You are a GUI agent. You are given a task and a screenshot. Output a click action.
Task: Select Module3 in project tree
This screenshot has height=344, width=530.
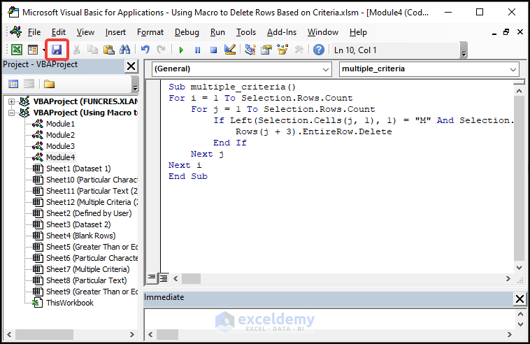click(60, 146)
